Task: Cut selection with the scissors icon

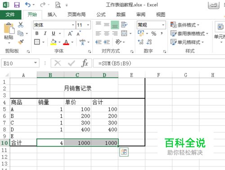Action: pyautogui.click(x=21, y=25)
